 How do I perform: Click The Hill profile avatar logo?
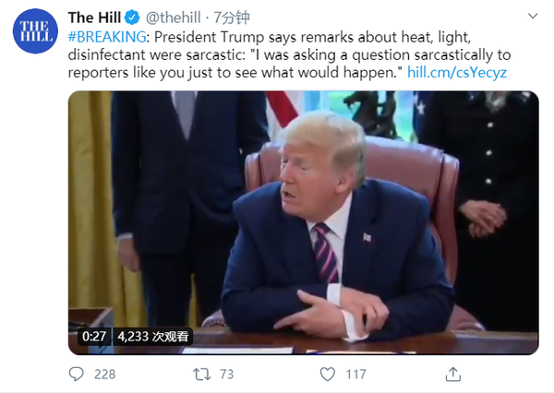35,31
